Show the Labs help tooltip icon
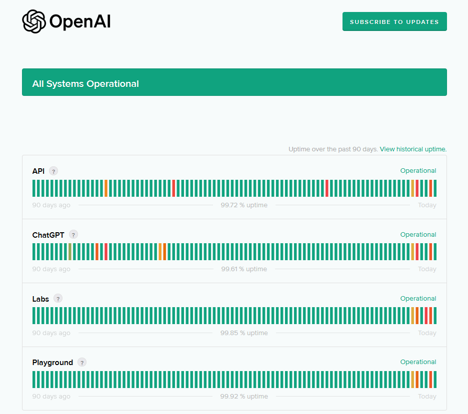 click(x=58, y=299)
